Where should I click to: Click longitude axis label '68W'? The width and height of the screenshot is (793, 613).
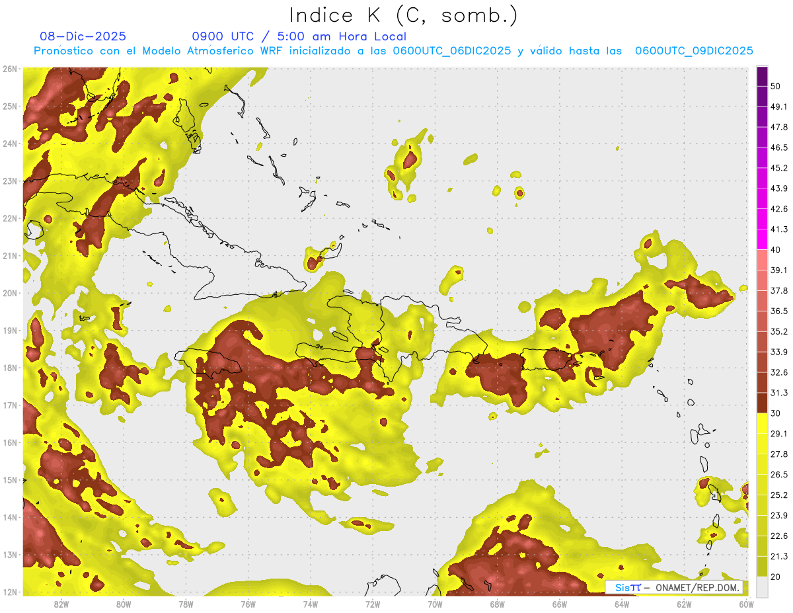498,604
